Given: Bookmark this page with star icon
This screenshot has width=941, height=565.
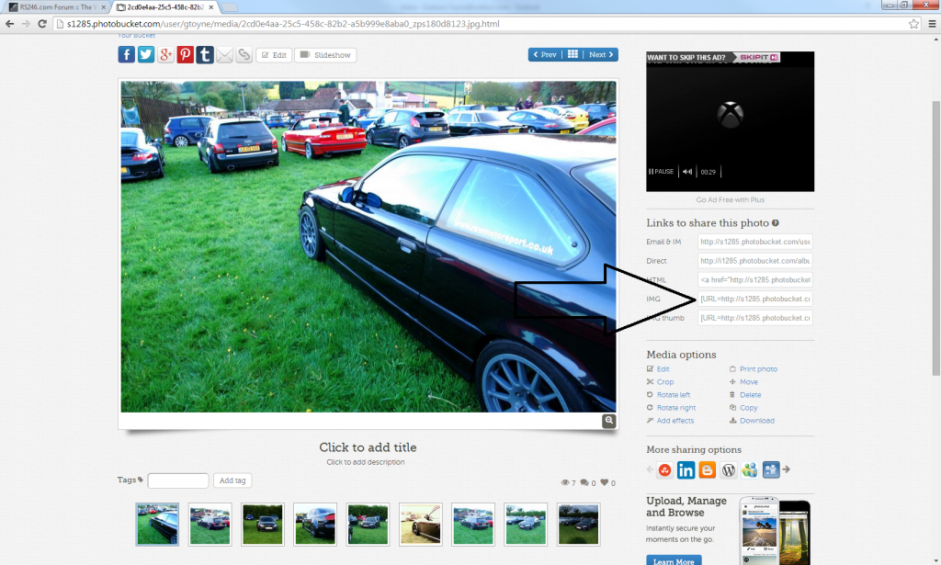Looking at the screenshot, I should pyautogui.click(x=913, y=23).
